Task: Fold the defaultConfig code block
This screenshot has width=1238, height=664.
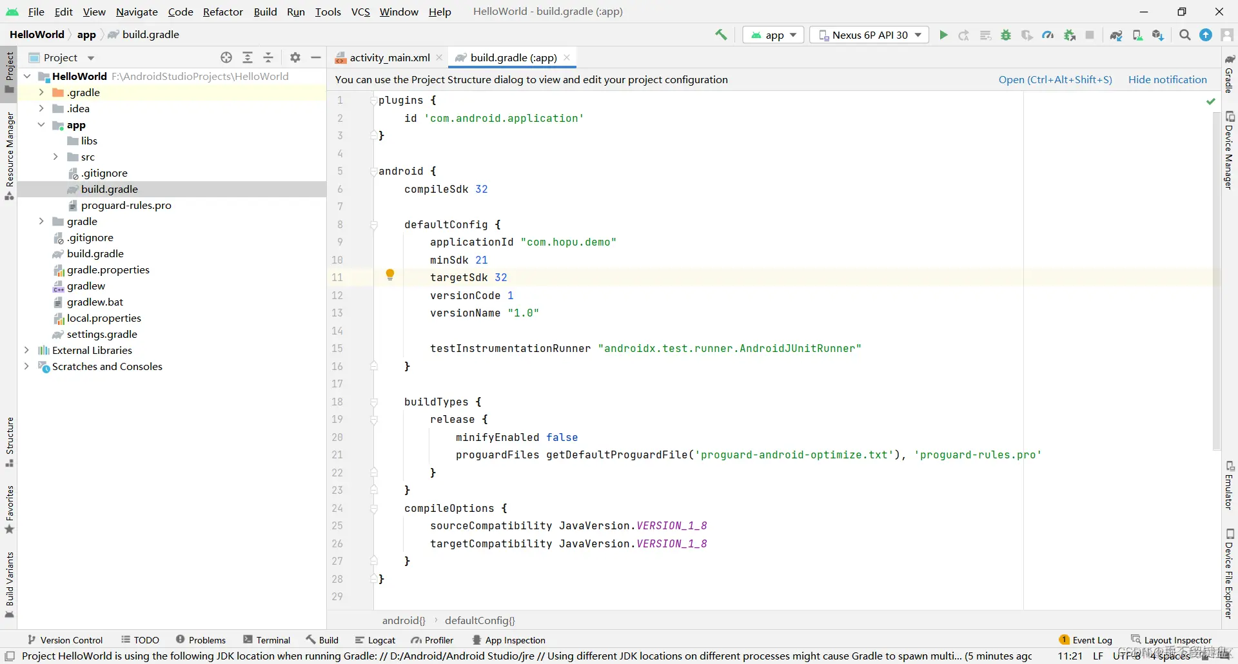Action: (x=374, y=225)
